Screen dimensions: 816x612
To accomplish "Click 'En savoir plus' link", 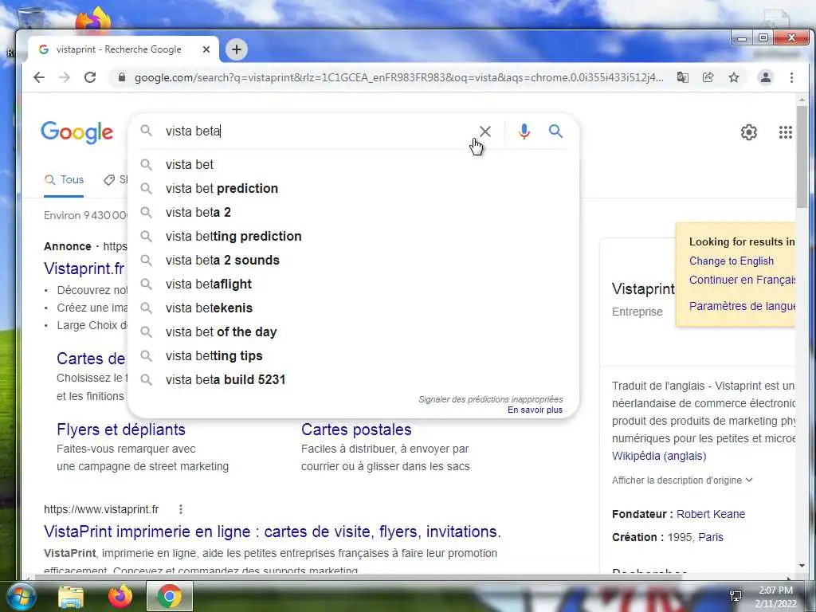I will tap(535, 410).
